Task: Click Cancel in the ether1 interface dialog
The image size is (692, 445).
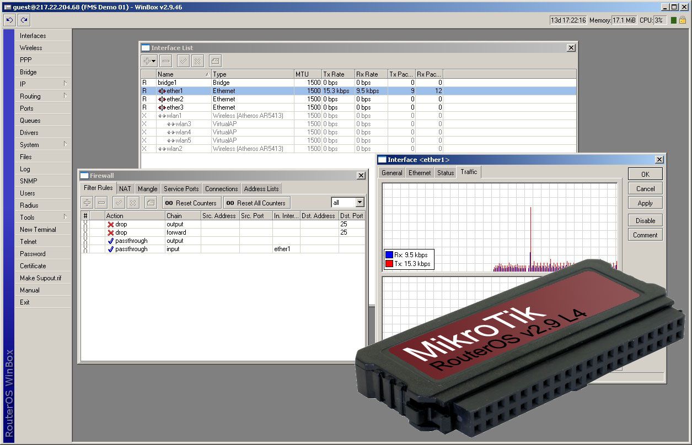Action: point(645,188)
